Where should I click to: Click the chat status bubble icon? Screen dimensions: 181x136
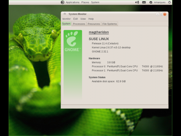[x=151, y=2]
